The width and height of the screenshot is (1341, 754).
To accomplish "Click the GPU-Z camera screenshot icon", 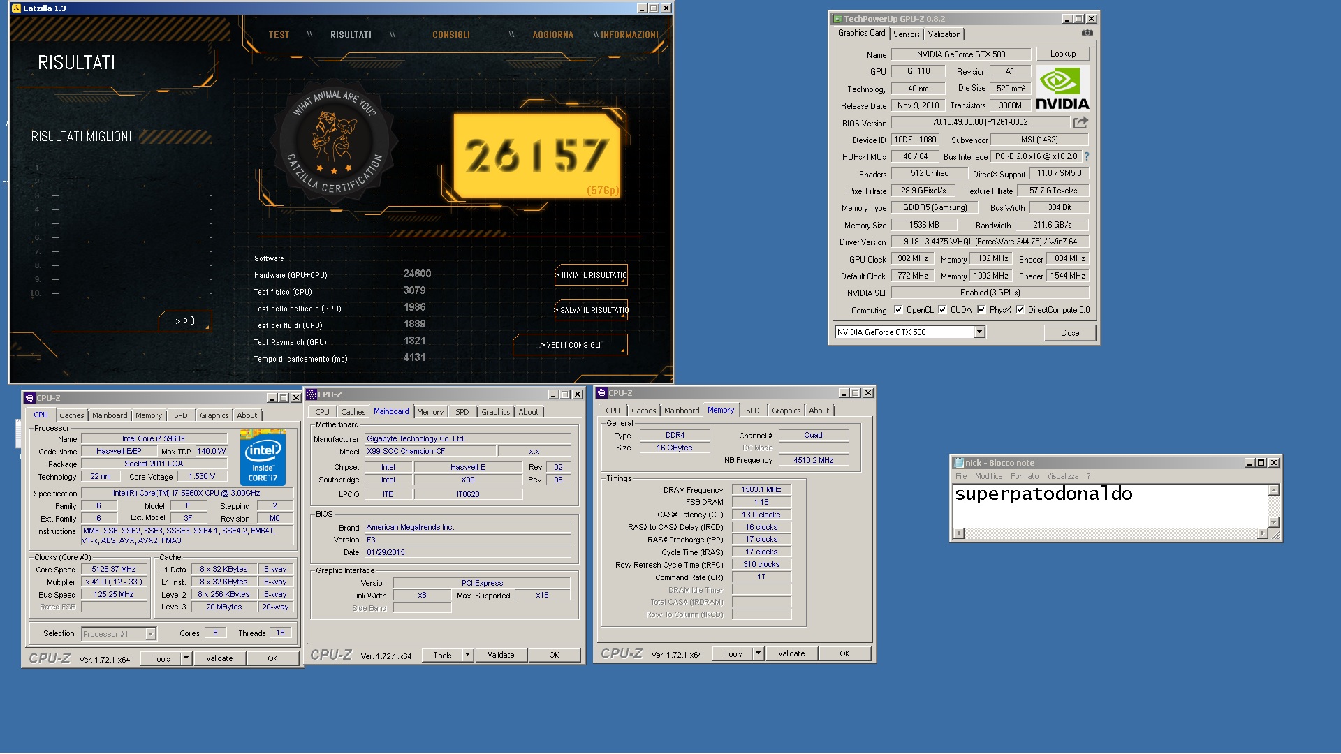I will (1087, 33).
